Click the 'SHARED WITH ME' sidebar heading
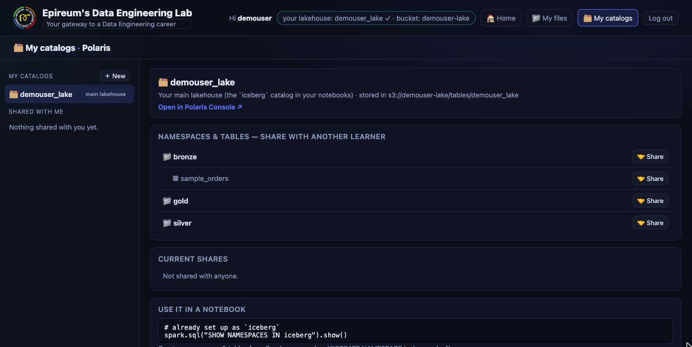 (36, 112)
